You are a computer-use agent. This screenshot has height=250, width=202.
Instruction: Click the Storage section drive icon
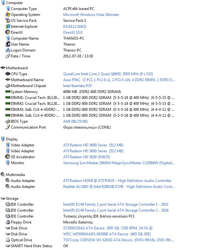click(x=3, y=198)
